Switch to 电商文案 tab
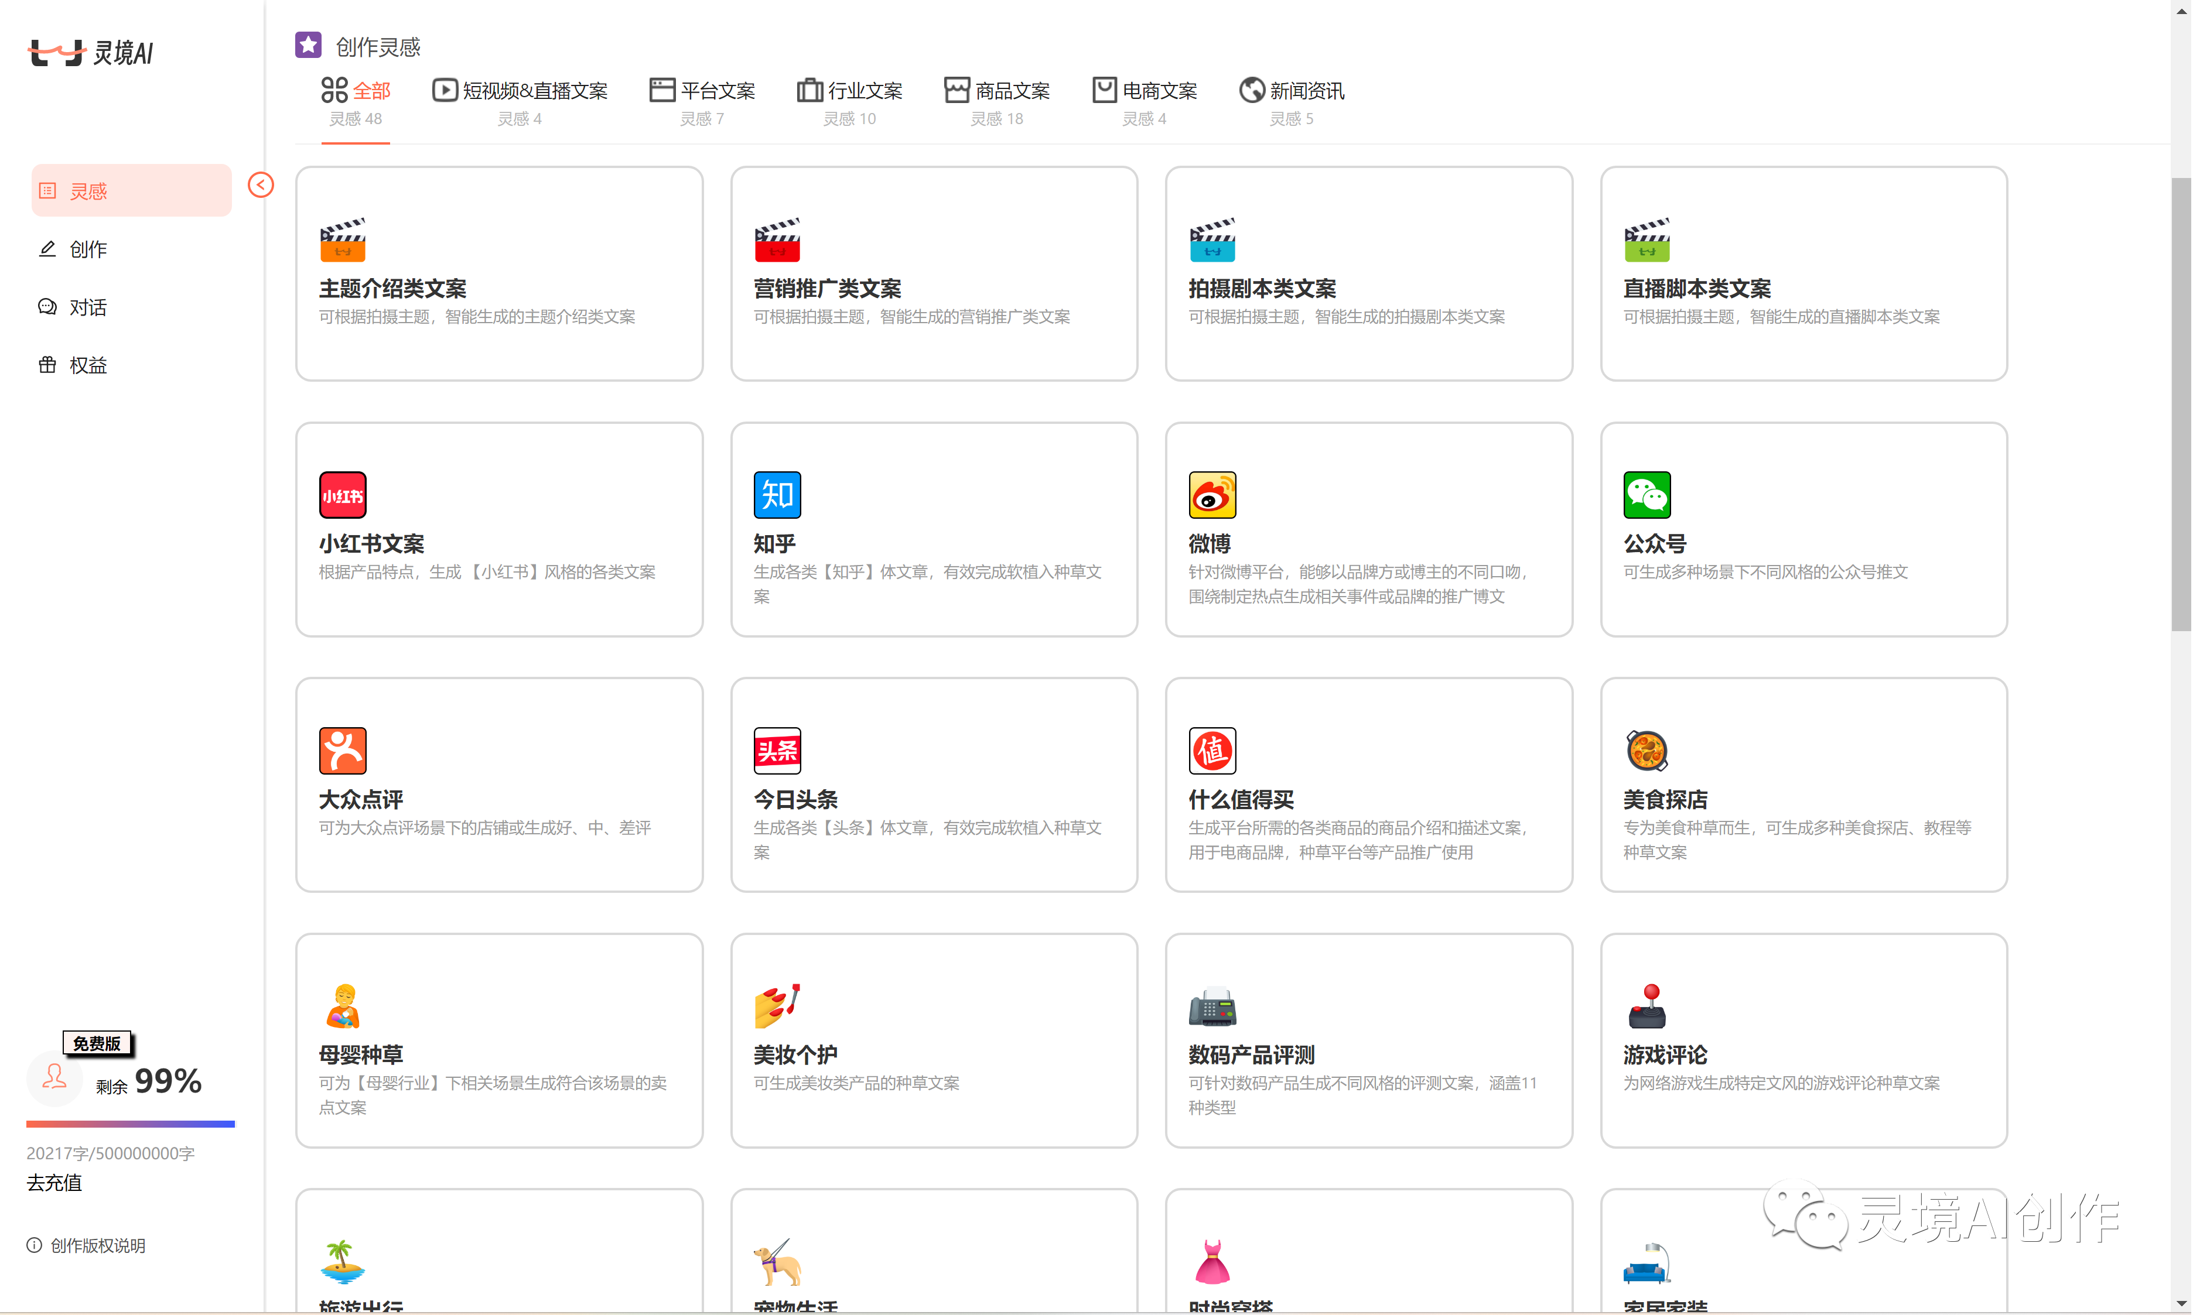 point(1145,104)
